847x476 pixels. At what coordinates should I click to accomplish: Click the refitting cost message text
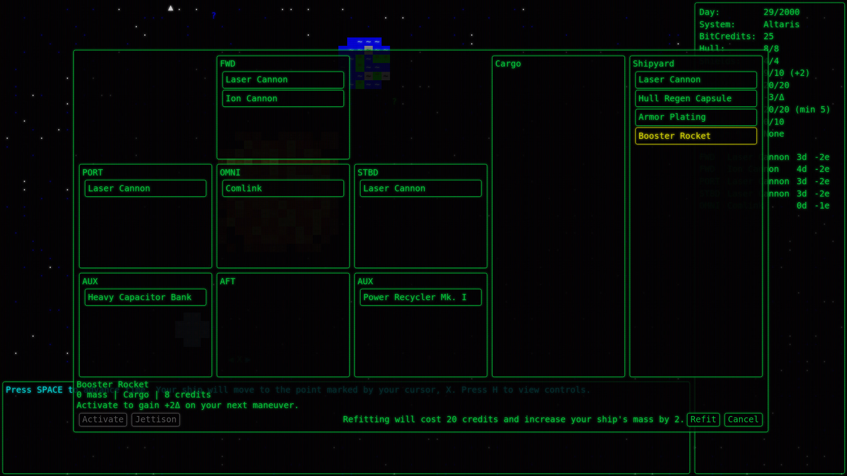click(513, 419)
